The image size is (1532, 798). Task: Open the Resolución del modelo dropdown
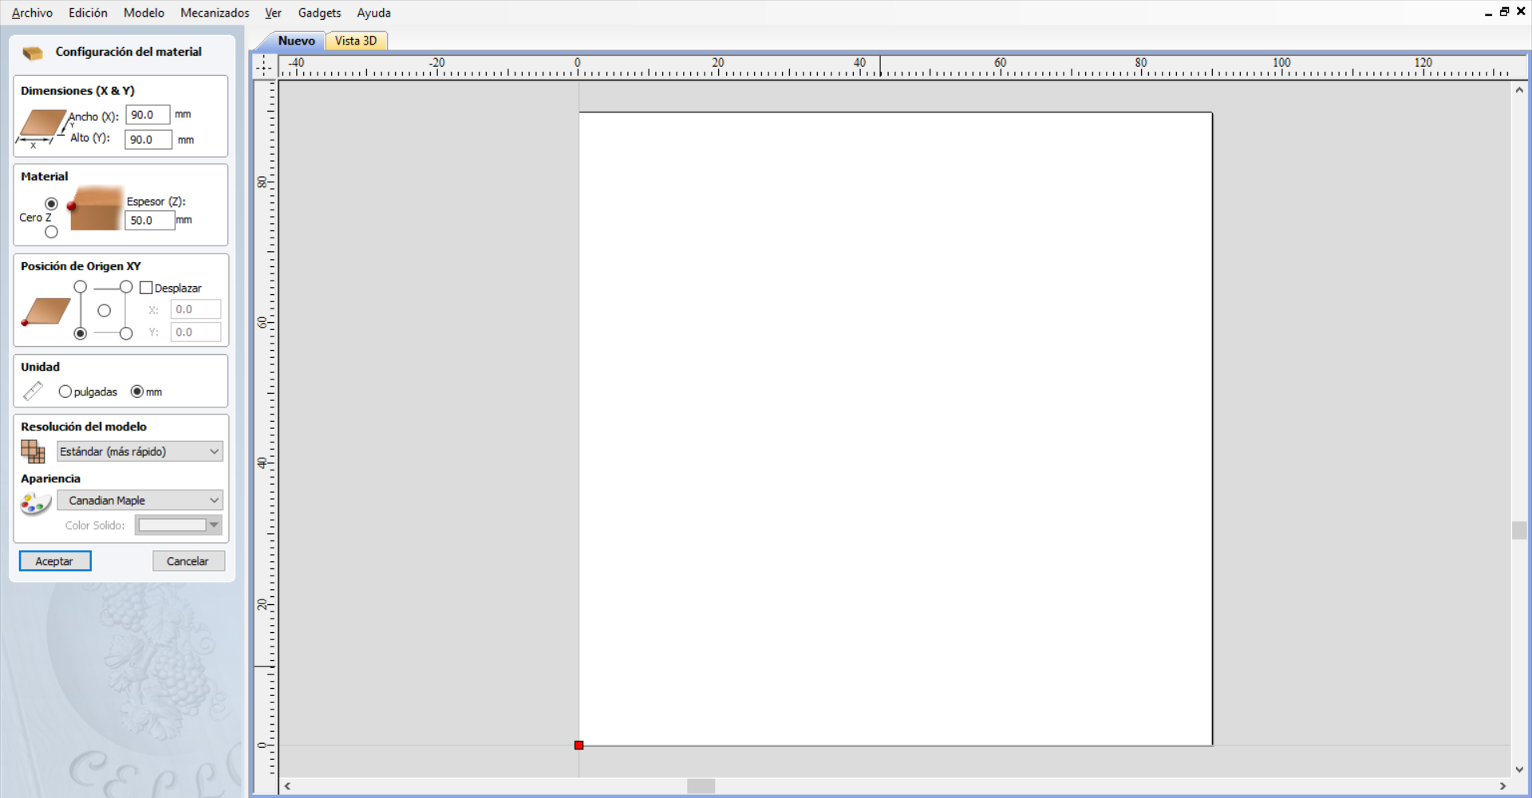click(x=140, y=451)
